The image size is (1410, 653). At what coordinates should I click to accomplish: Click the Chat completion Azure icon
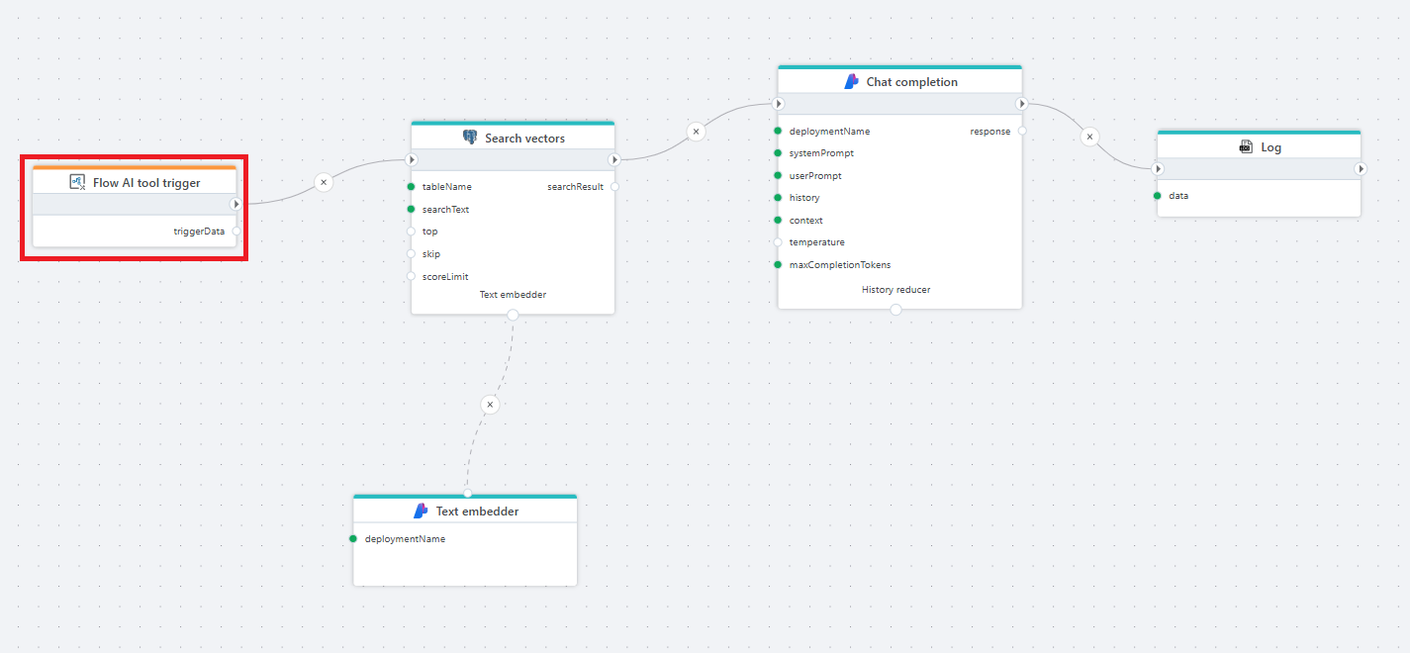click(851, 82)
